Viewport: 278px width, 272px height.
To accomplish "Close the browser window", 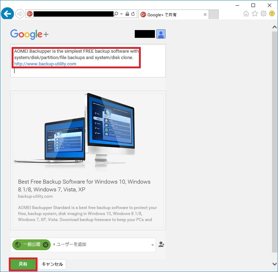I will pyautogui.click(x=270, y=6).
